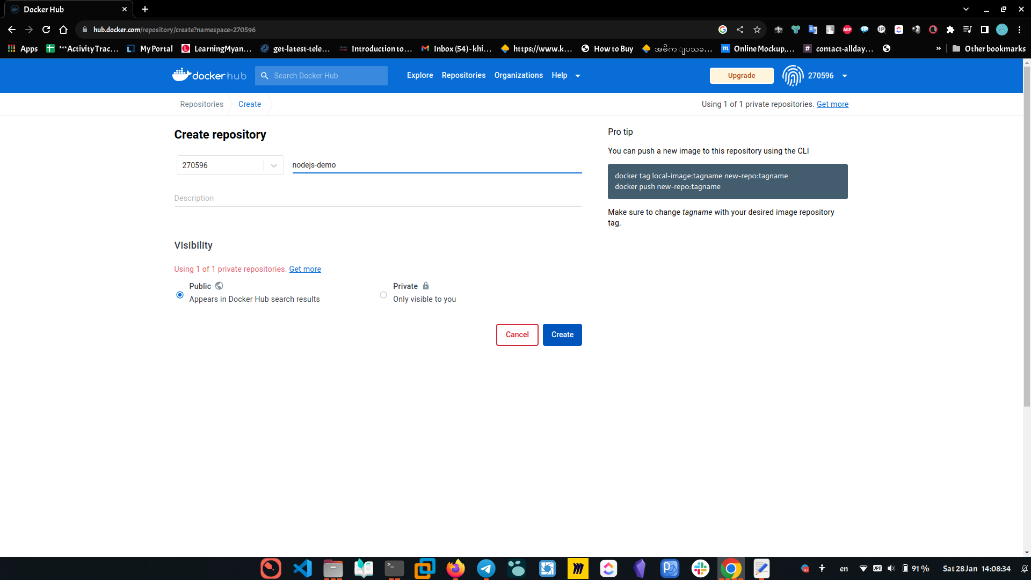Viewport: 1031px width, 580px height.
Task: Click the browser address bar URL
Action: click(174, 30)
